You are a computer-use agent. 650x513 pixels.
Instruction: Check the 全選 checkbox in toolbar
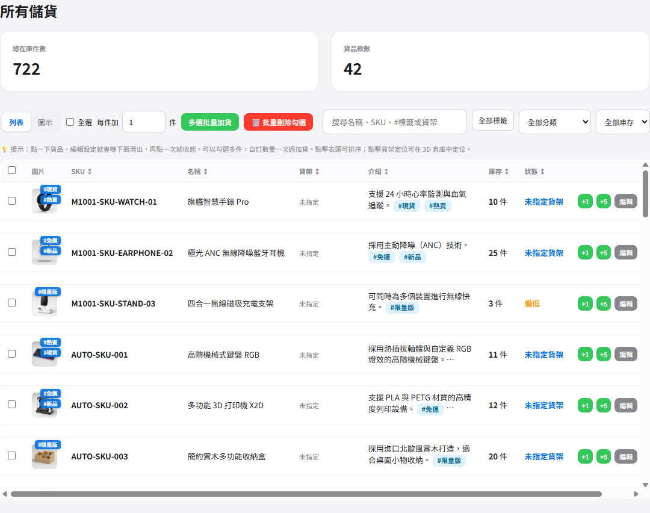(x=70, y=122)
